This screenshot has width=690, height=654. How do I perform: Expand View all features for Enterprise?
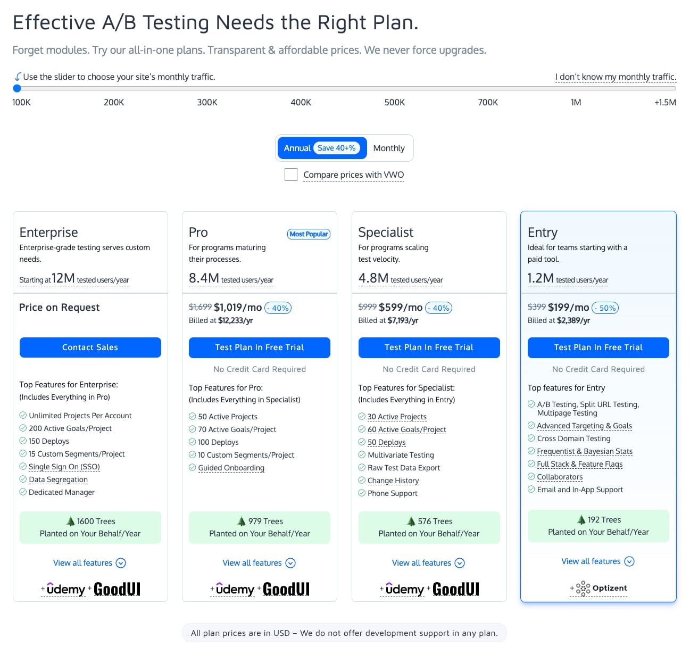pos(90,563)
